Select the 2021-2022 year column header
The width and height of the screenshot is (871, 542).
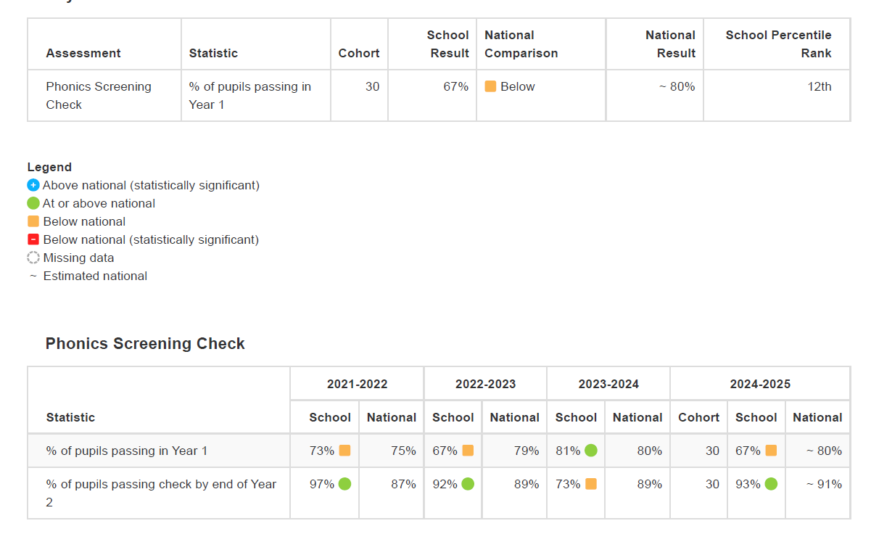(357, 384)
